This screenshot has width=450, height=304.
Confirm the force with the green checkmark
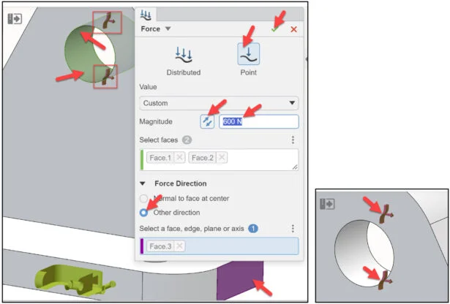274,29
